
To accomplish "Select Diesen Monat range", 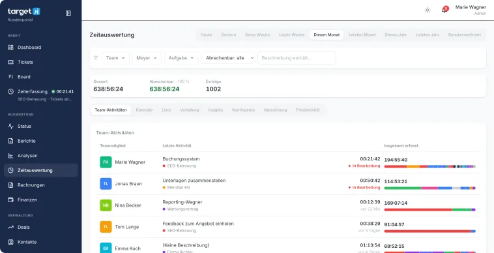I will (327, 35).
